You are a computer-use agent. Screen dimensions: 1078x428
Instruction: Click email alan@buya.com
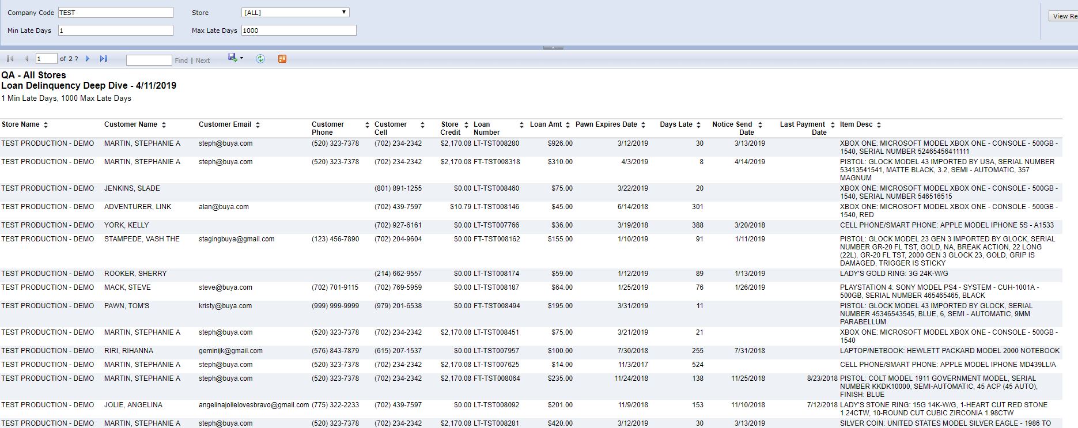224,207
